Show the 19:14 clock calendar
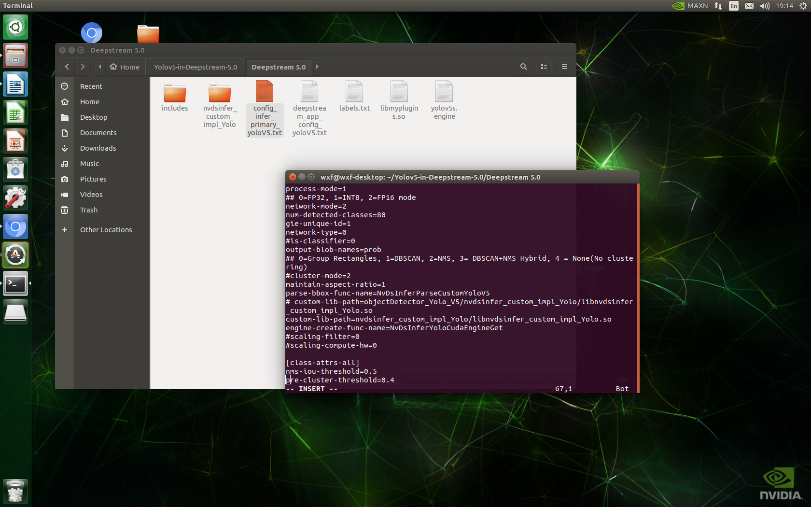The height and width of the screenshot is (507, 811). pyautogui.click(x=784, y=6)
